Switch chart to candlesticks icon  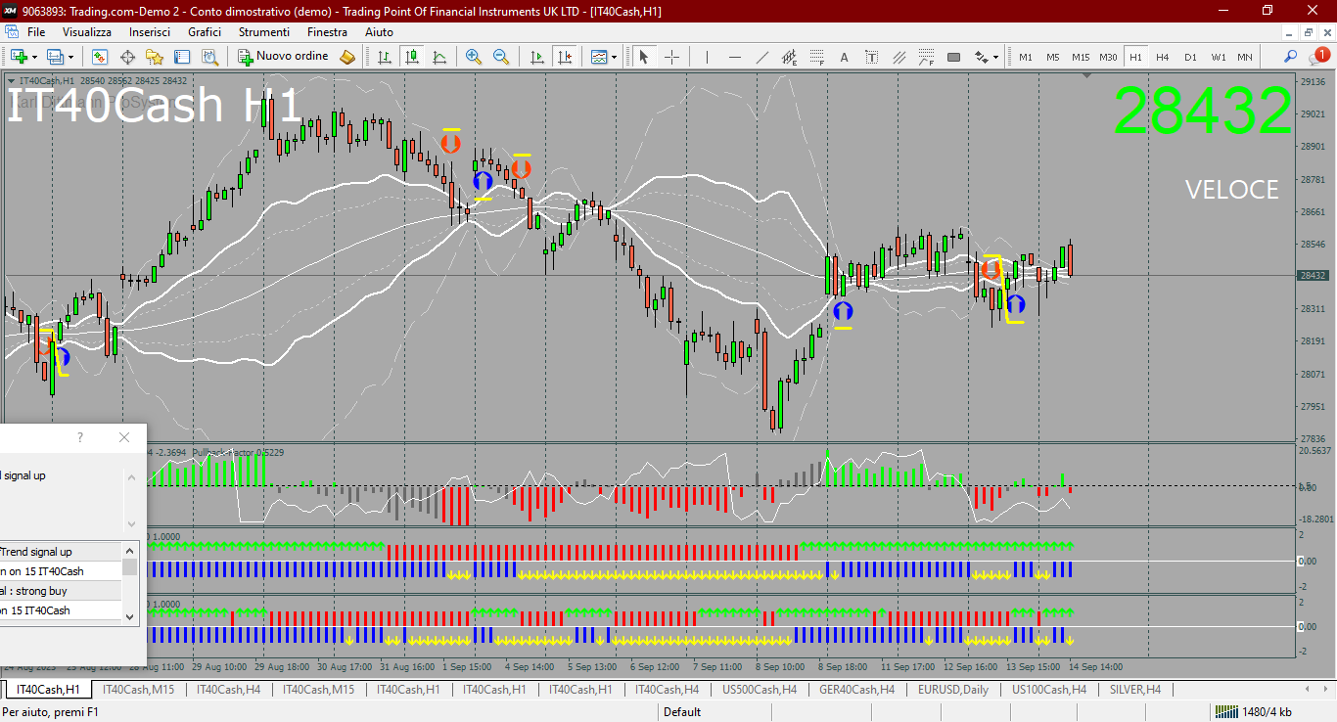coord(413,57)
